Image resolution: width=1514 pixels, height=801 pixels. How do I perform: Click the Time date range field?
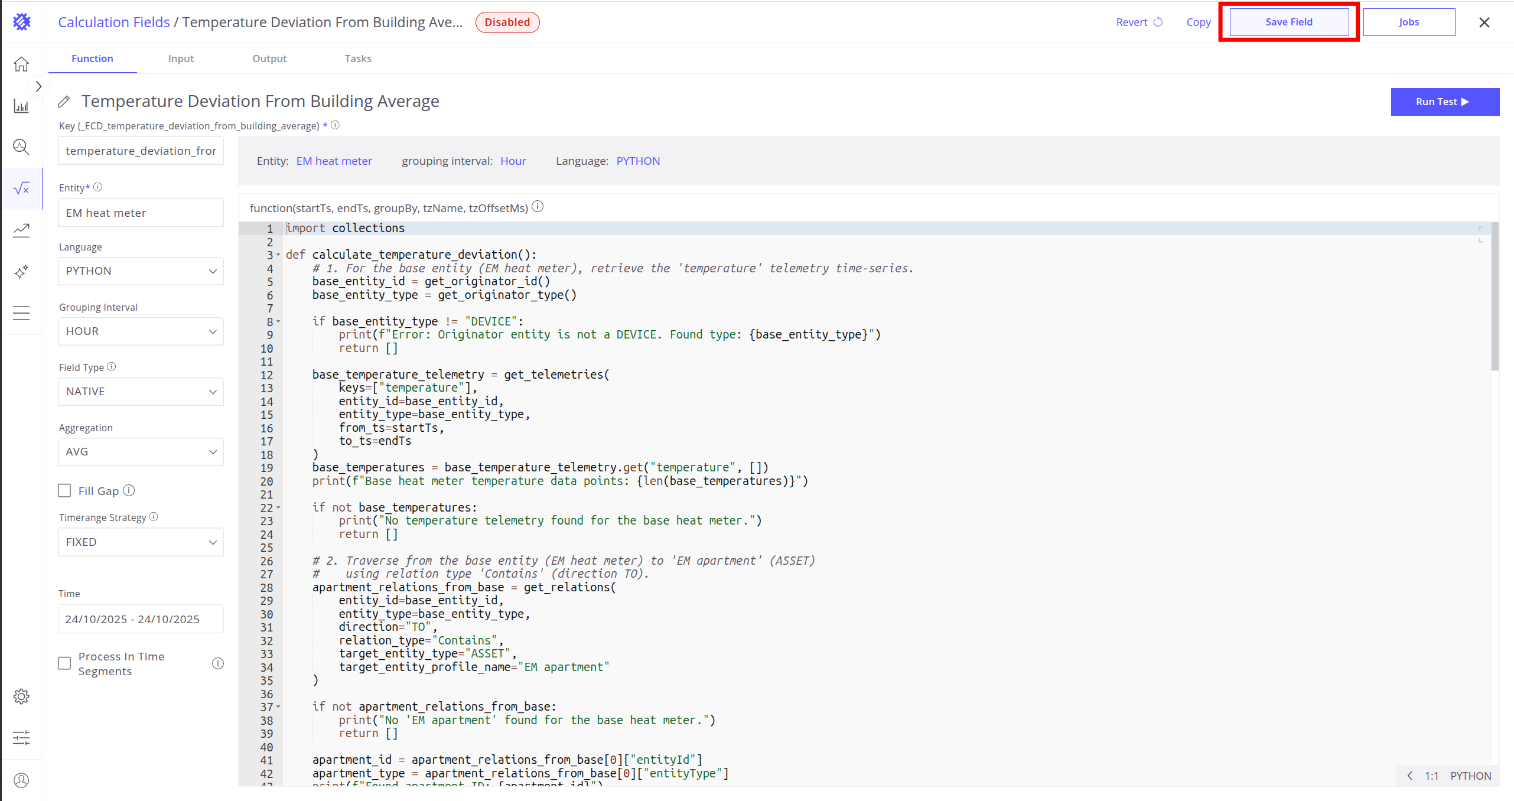pyautogui.click(x=141, y=619)
